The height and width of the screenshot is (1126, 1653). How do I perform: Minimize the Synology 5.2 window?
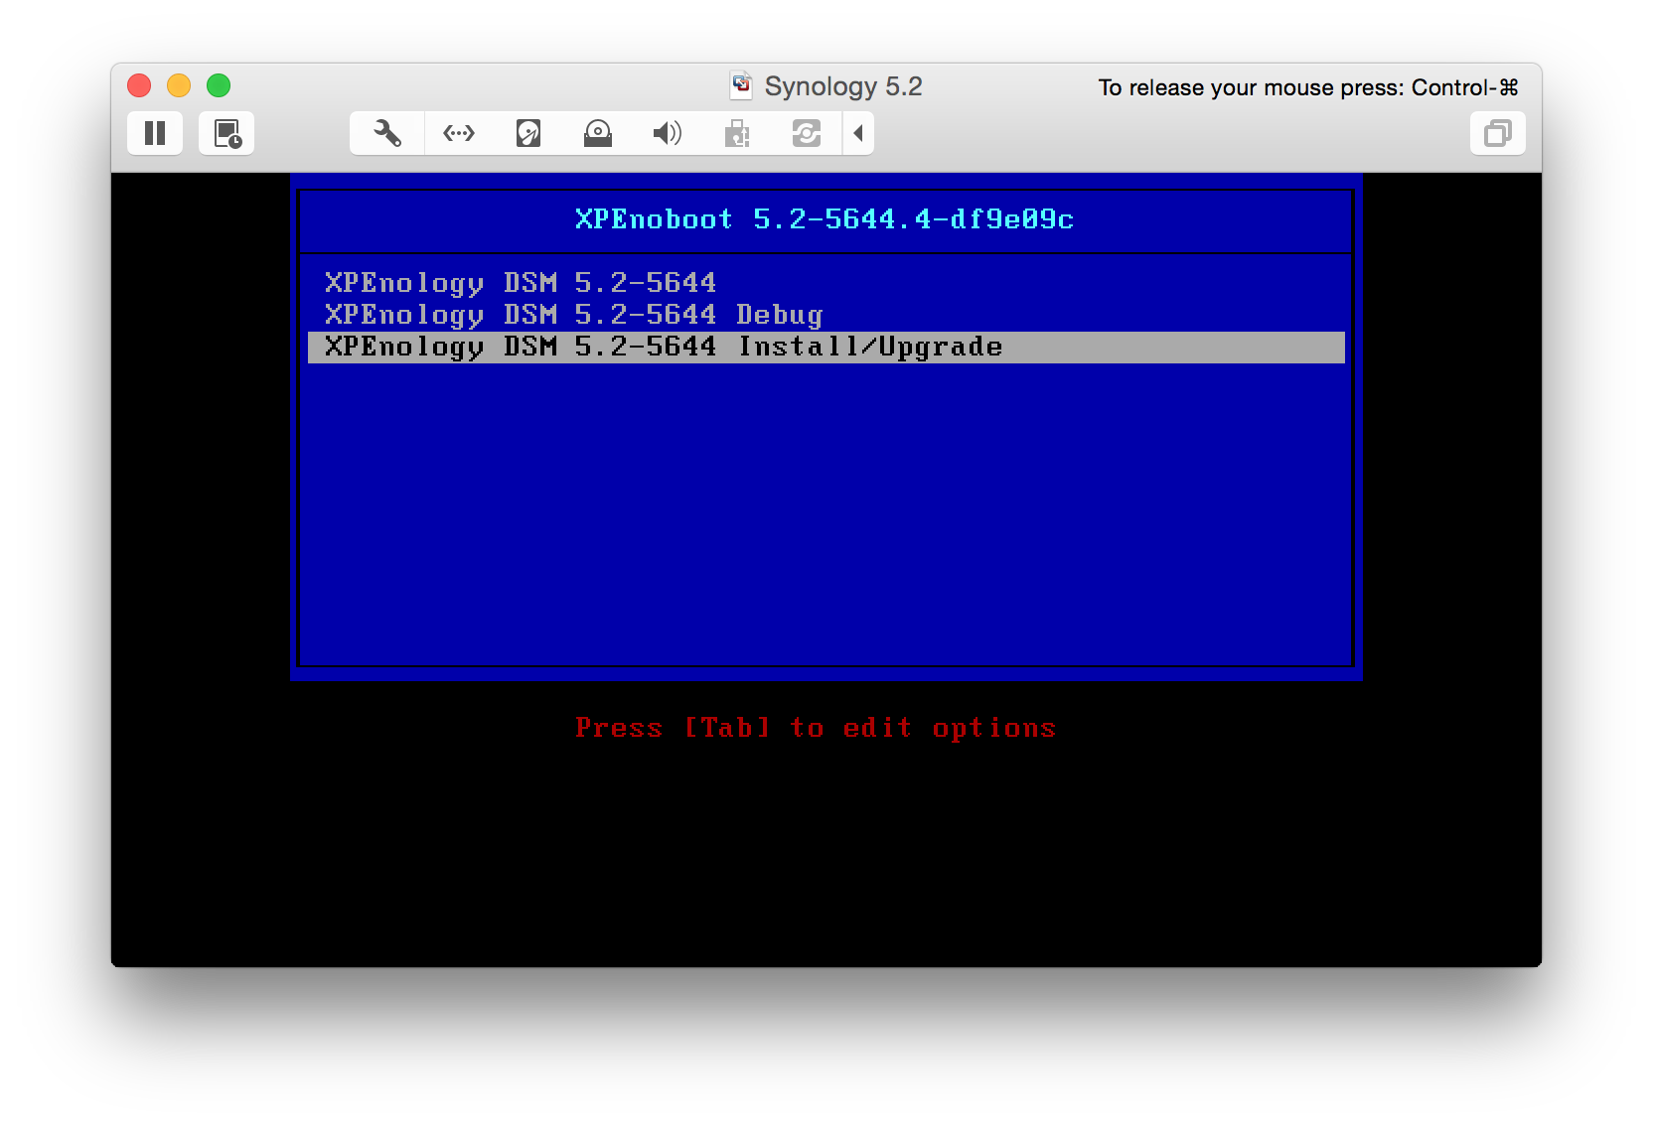tap(179, 85)
